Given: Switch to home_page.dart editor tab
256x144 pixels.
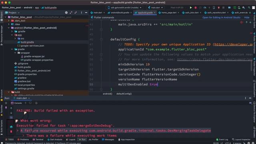Looking at the screenshot, I should pyautogui.click(x=169, y=12).
